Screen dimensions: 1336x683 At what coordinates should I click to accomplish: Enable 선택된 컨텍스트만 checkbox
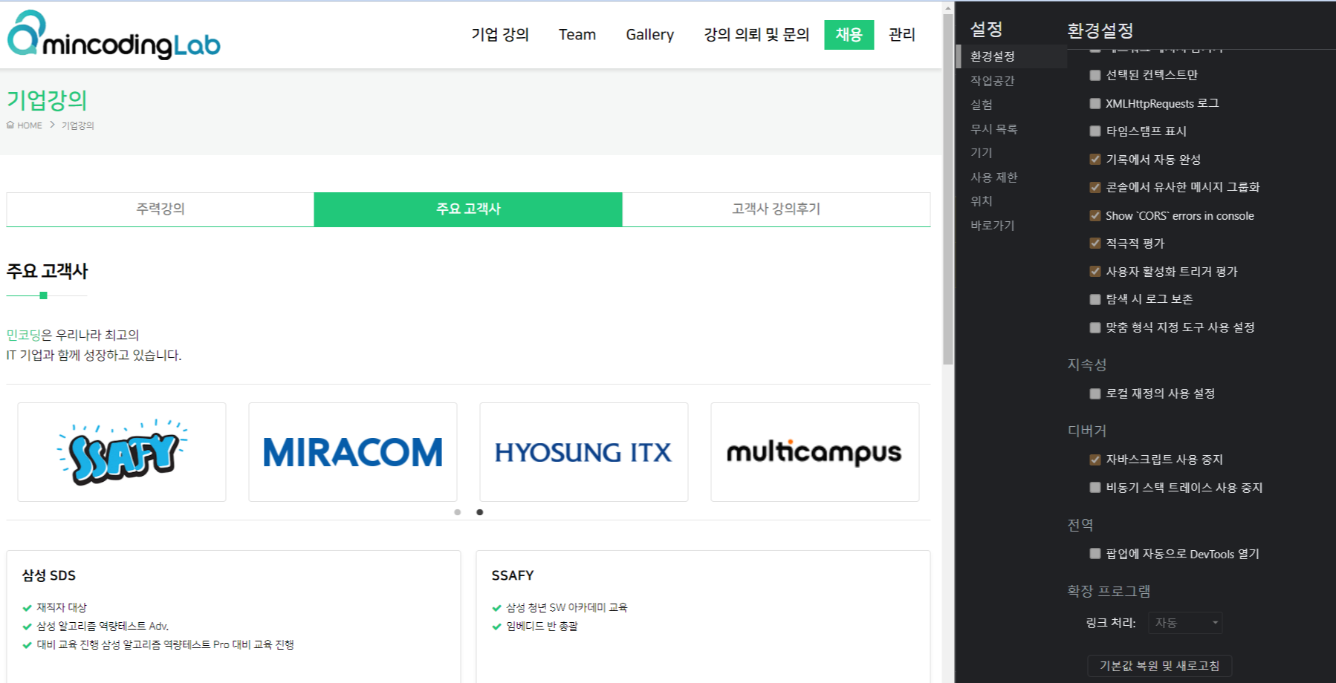1095,75
